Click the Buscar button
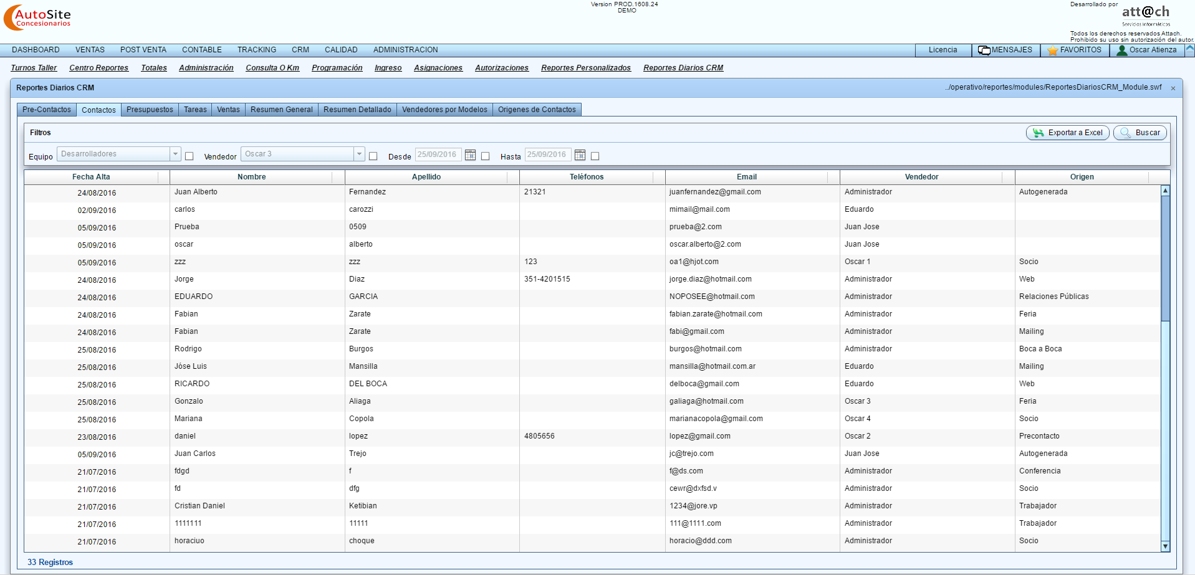The height and width of the screenshot is (575, 1195). coord(1140,133)
